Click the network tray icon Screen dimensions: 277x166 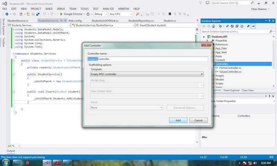pyautogui.click(x=250, y=163)
